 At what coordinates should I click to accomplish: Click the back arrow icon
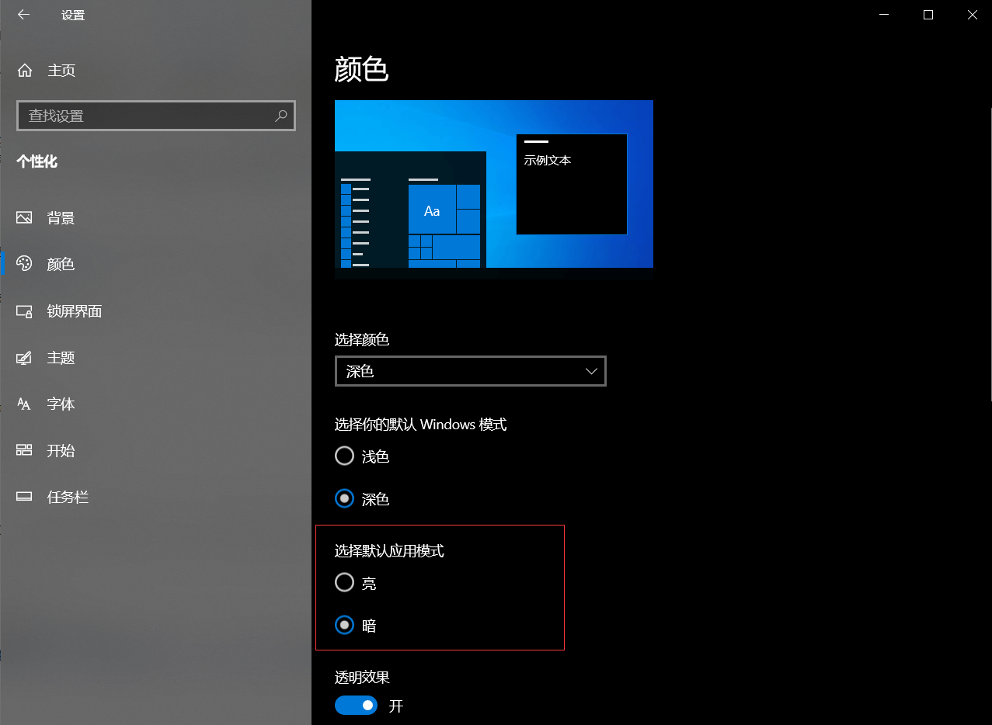(x=23, y=15)
